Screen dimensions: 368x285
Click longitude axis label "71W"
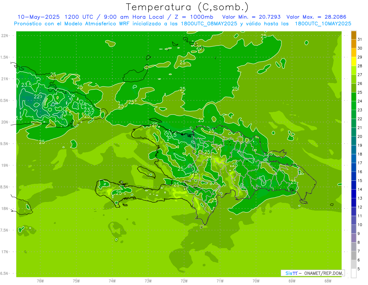click(x=220, y=281)
